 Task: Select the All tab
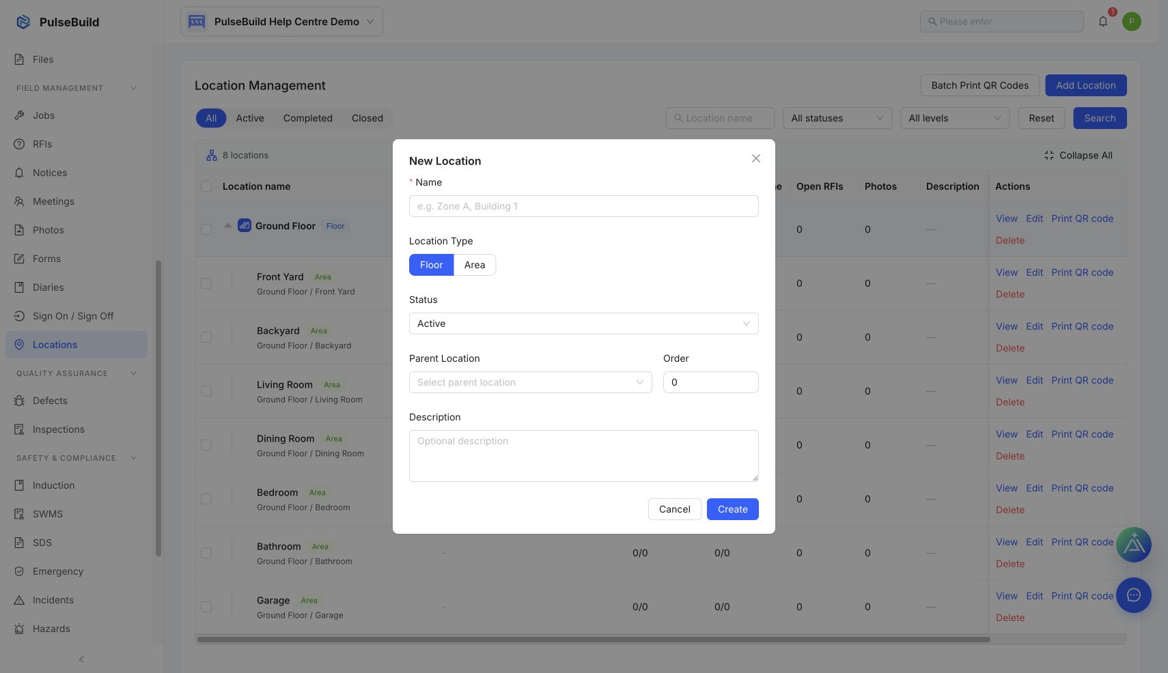click(211, 118)
